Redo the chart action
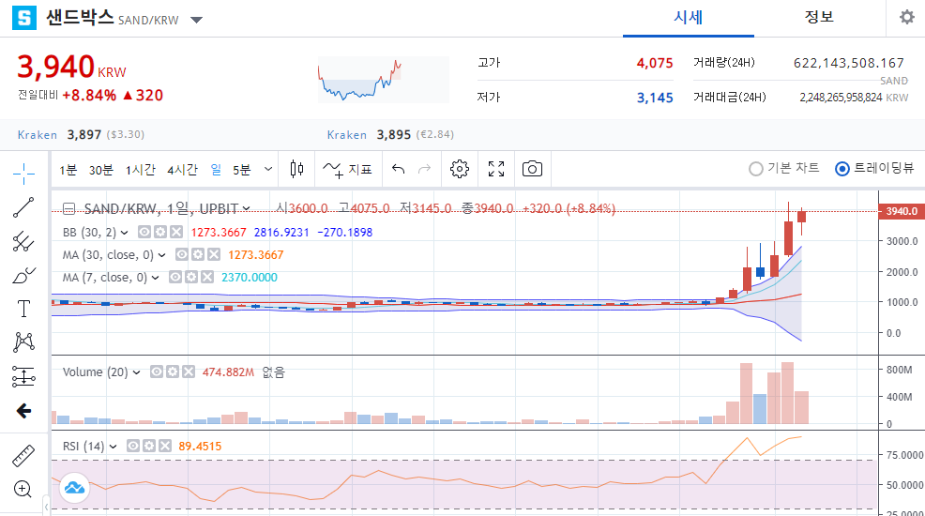This screenshot has width=925, height=516. [424, 169]
